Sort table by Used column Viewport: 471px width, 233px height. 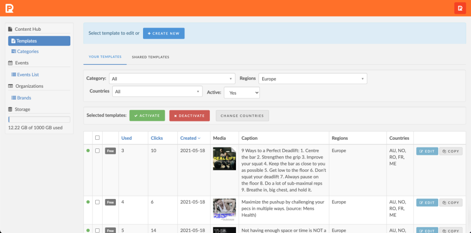[x=126, y=138]
